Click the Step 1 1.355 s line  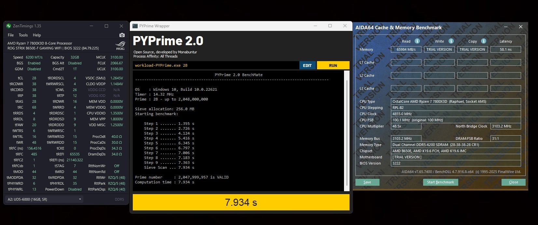pos(169,124)
